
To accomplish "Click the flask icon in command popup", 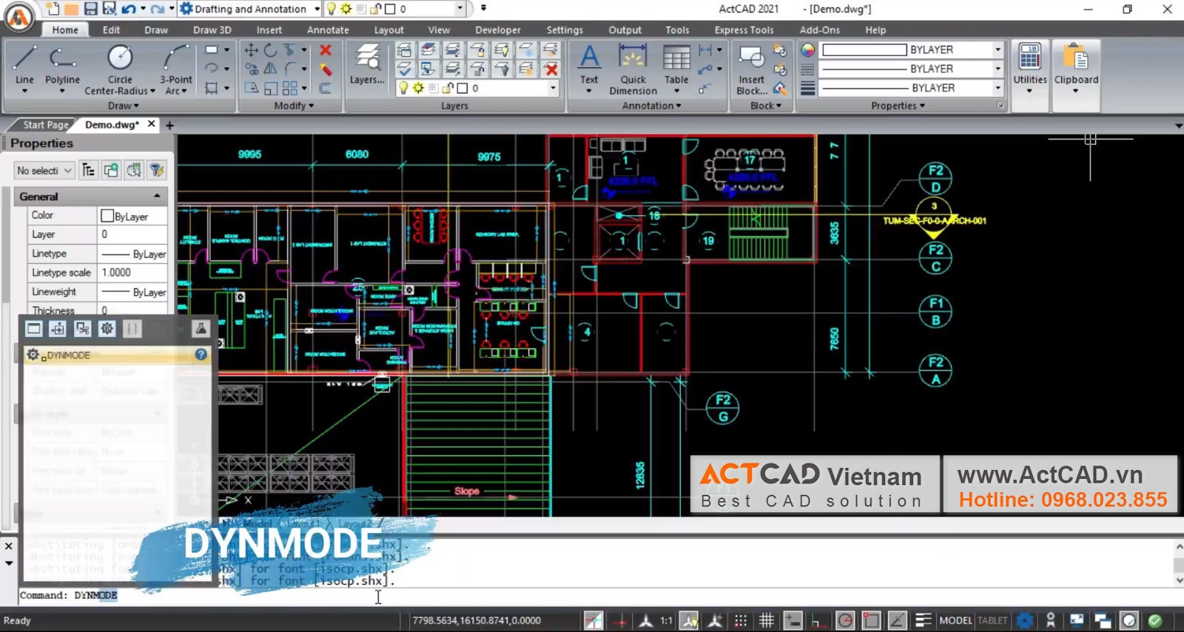I will 201,328.
